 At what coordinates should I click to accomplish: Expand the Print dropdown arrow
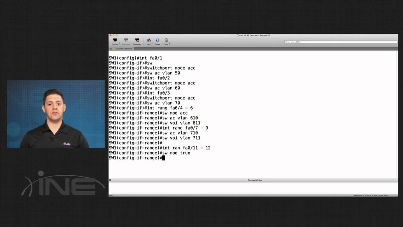coord(152,43)
